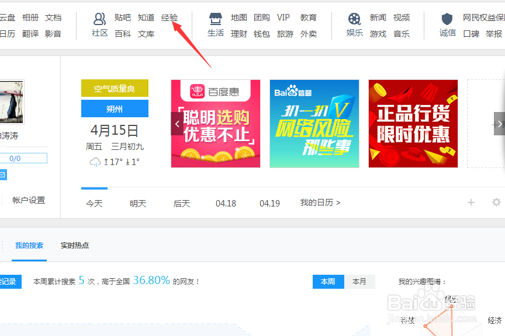Open 理财 link
This screenshot has width=505, height=336.
click(238, 34)
